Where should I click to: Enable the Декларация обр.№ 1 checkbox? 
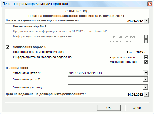point(7,27)
